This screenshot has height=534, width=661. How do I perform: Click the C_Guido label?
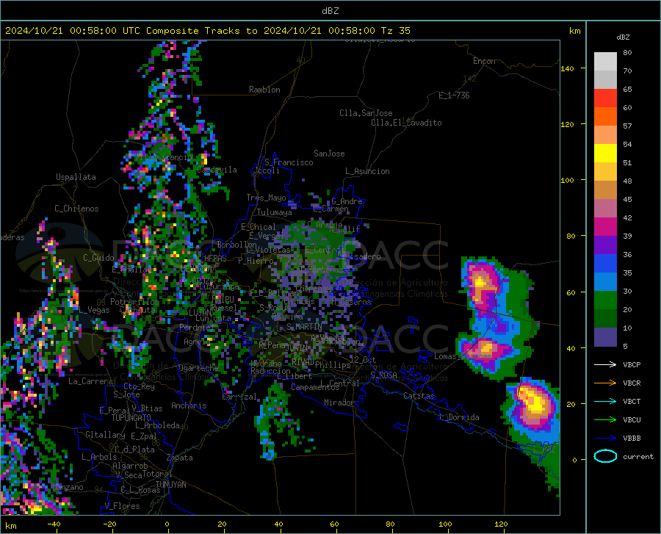click(x=98, y=258)
